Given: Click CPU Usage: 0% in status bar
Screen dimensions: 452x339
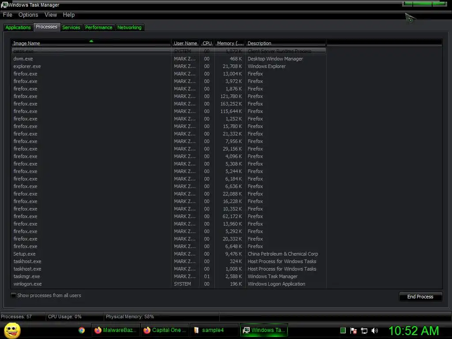Looking at the screenshot, I should point(65,316).
